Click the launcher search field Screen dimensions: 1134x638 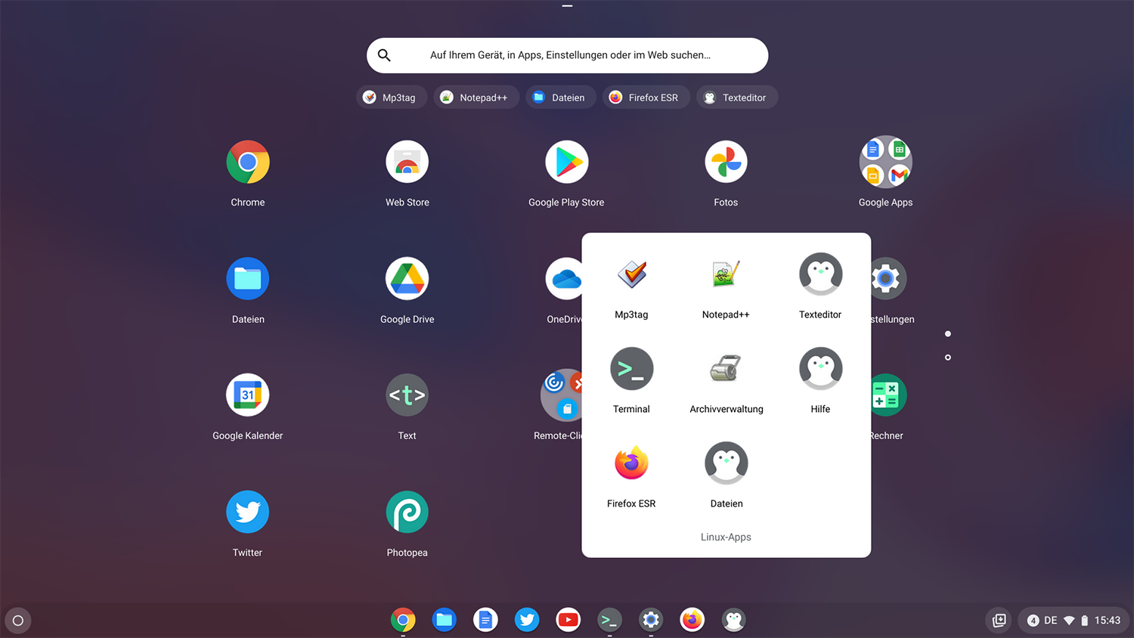(567, 55)
